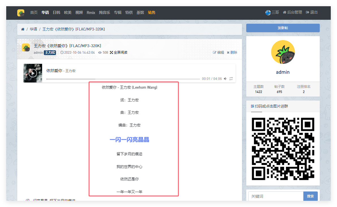Seek on the audio progress bar

[x=123, y=79]
